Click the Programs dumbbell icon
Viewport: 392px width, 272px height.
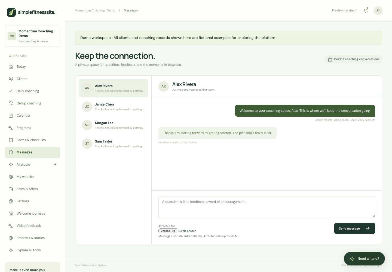coord(11,128)
